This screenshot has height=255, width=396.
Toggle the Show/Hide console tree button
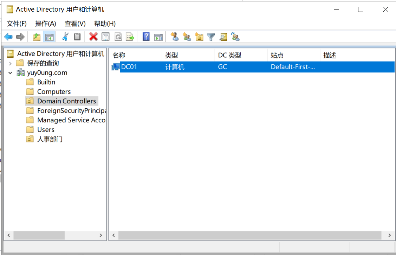tap(49, 37)
